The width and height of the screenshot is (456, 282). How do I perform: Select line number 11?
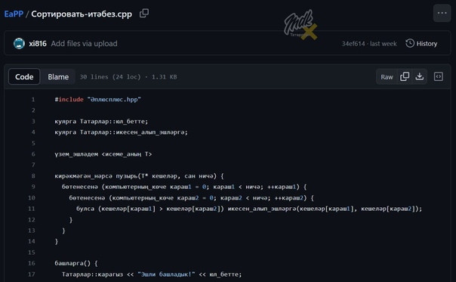(x=32, y=209)
